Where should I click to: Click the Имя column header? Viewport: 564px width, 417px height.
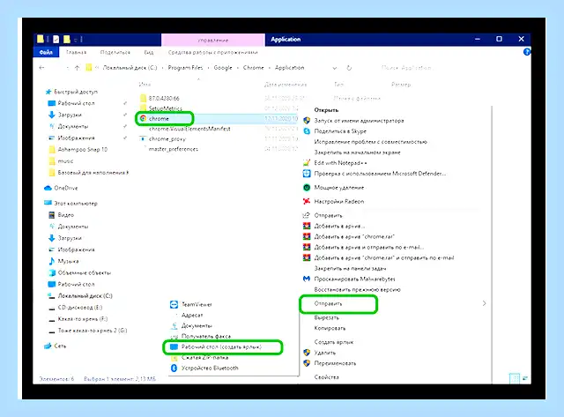point(145,85)
